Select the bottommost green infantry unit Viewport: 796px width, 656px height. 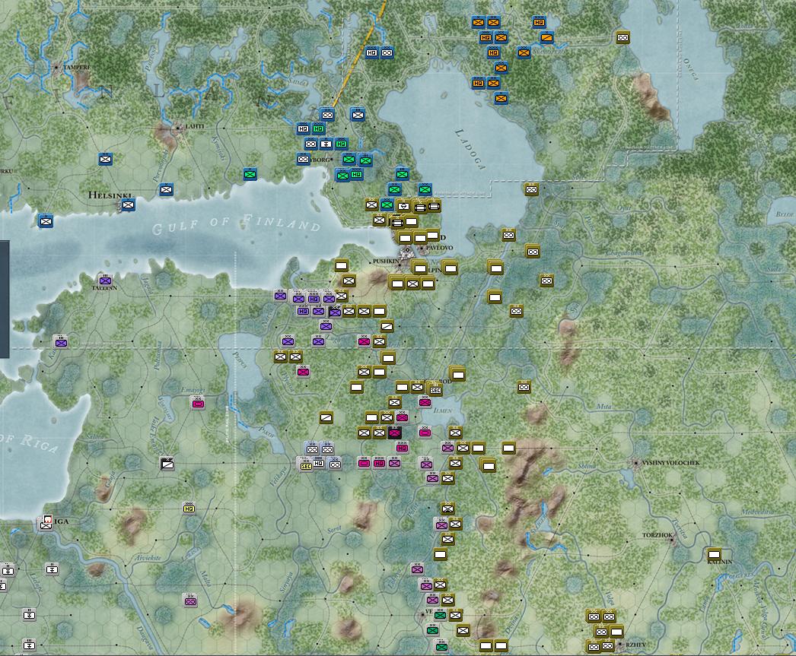(x=441, y=646)
